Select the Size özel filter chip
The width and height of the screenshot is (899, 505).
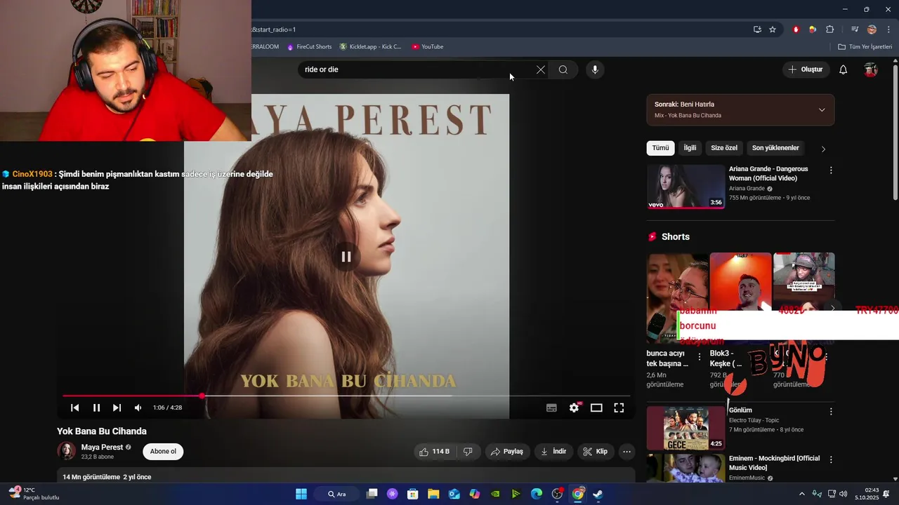pyautogui.click(x=724, y=148)
